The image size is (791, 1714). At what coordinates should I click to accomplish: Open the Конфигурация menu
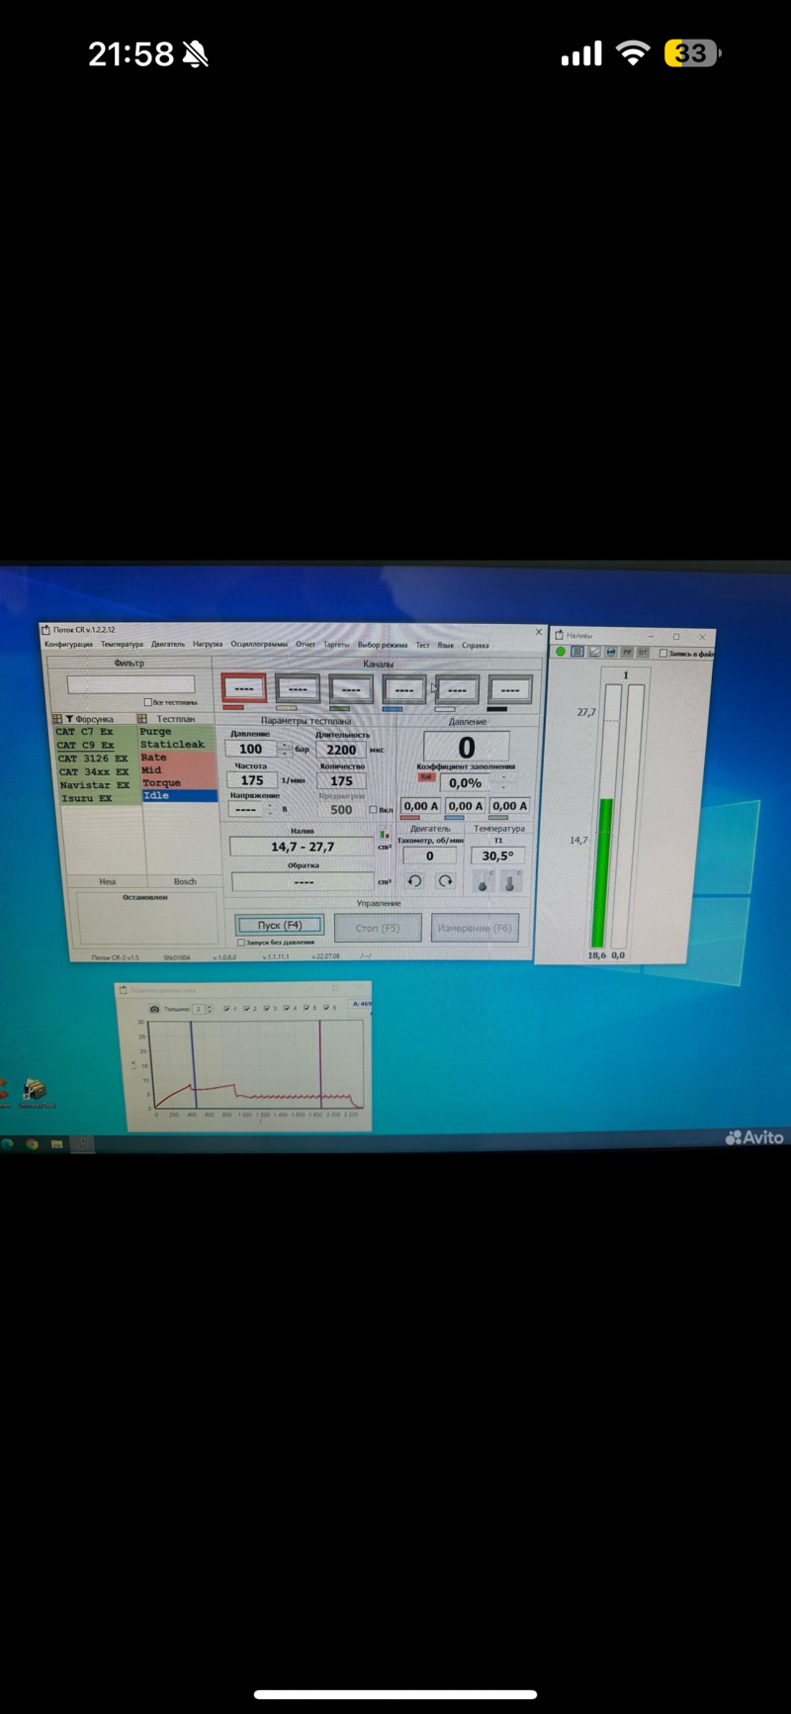68,645
